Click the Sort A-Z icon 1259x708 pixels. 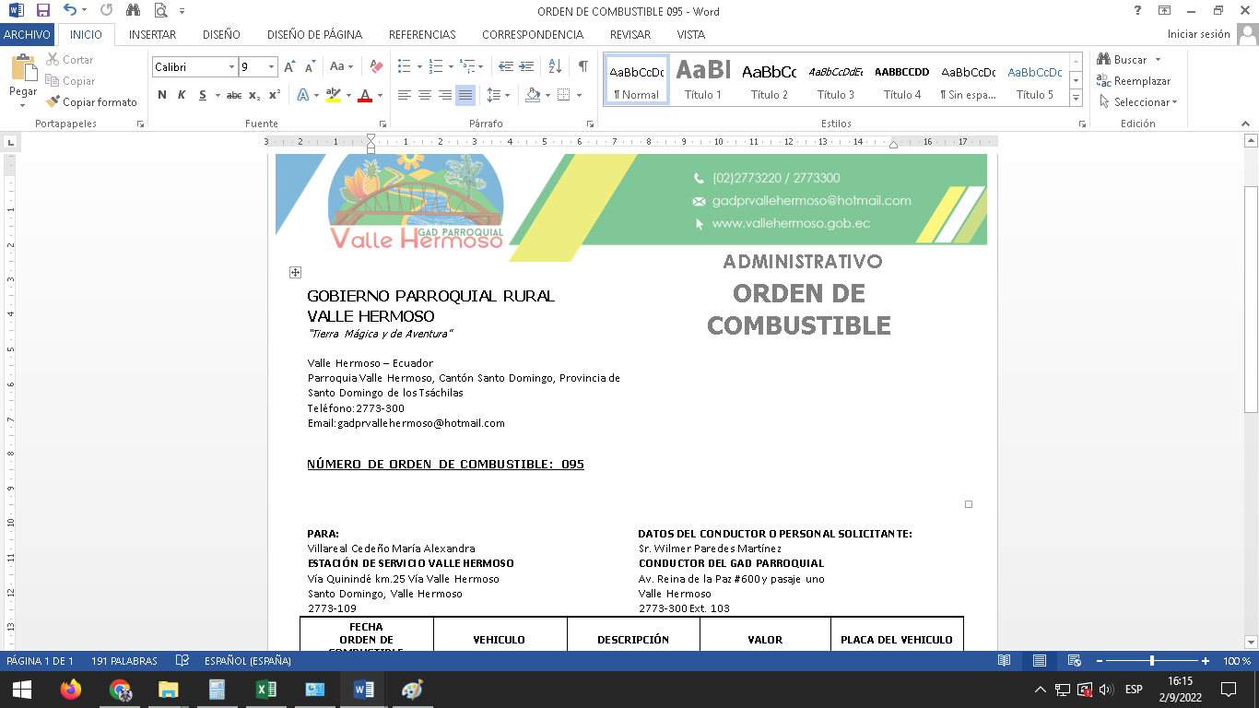555,66
